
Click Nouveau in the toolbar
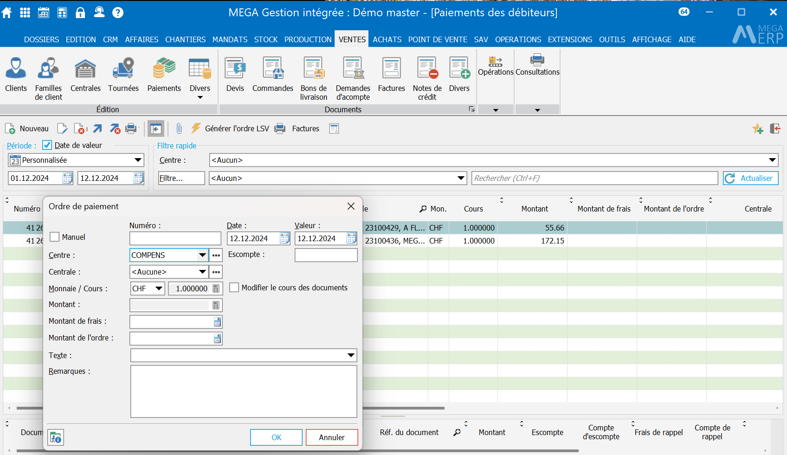click(27, 128)
